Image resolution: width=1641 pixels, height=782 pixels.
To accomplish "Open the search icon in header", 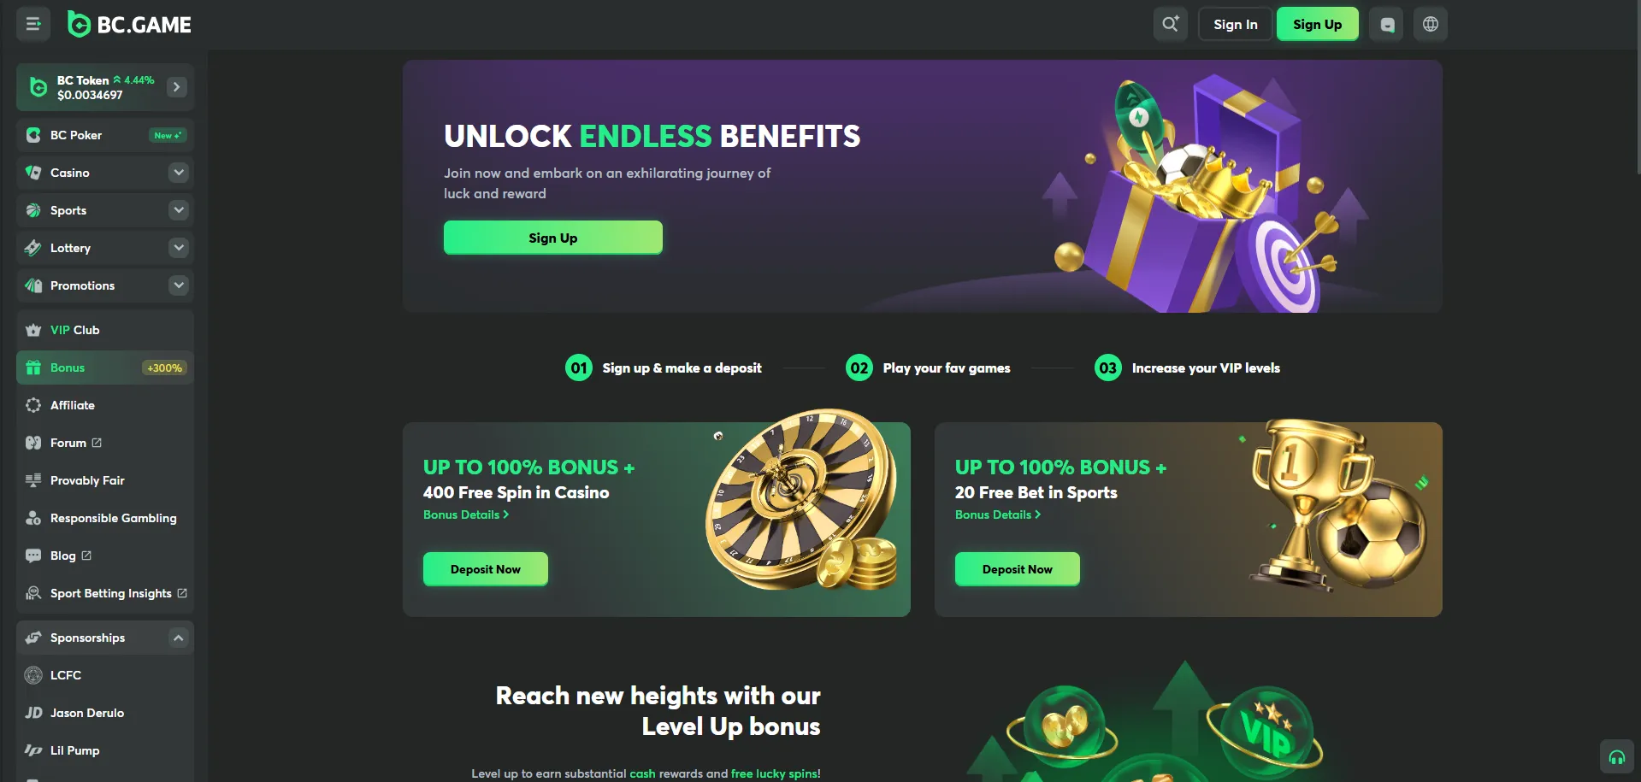I will pyautogui.click(x=1170, y=24).
